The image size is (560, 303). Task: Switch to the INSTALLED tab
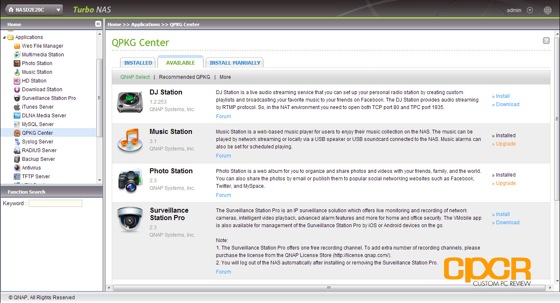coord(138,63)
